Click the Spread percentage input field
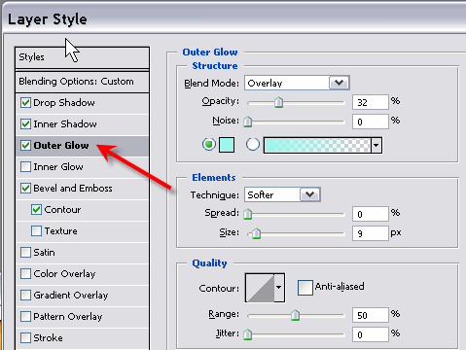The height and width of the screenshot is (350, 466). tap(371, 214)
